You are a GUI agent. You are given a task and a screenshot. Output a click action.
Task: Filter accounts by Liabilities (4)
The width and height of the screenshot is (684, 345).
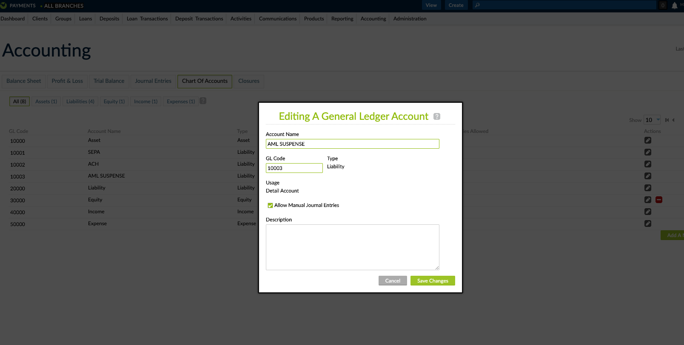[x=80, y=102]
